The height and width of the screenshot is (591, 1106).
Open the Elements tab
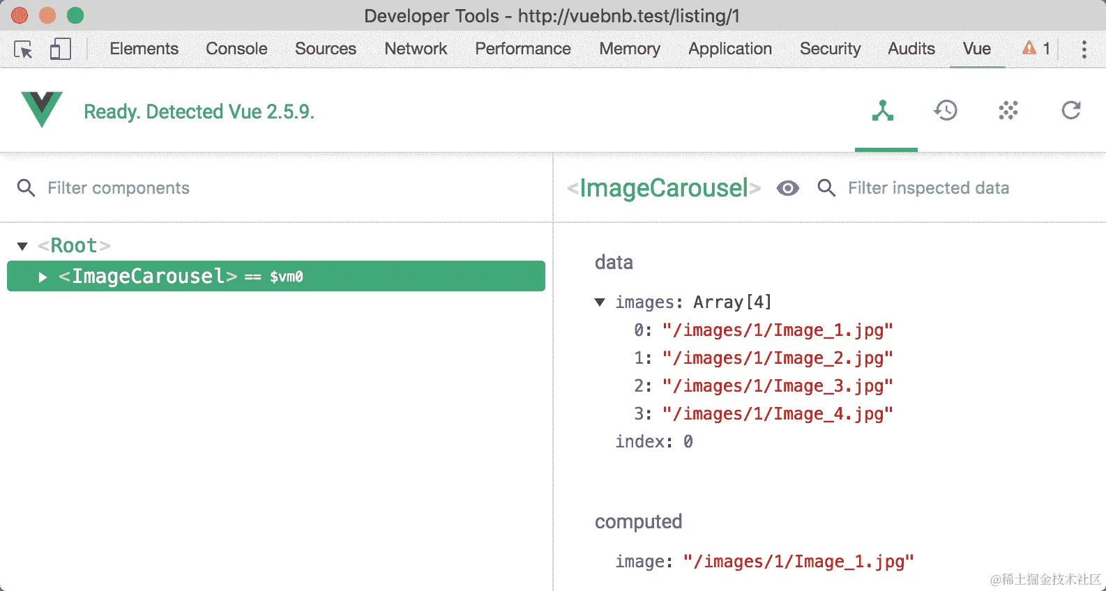click(x=144, y=49)
